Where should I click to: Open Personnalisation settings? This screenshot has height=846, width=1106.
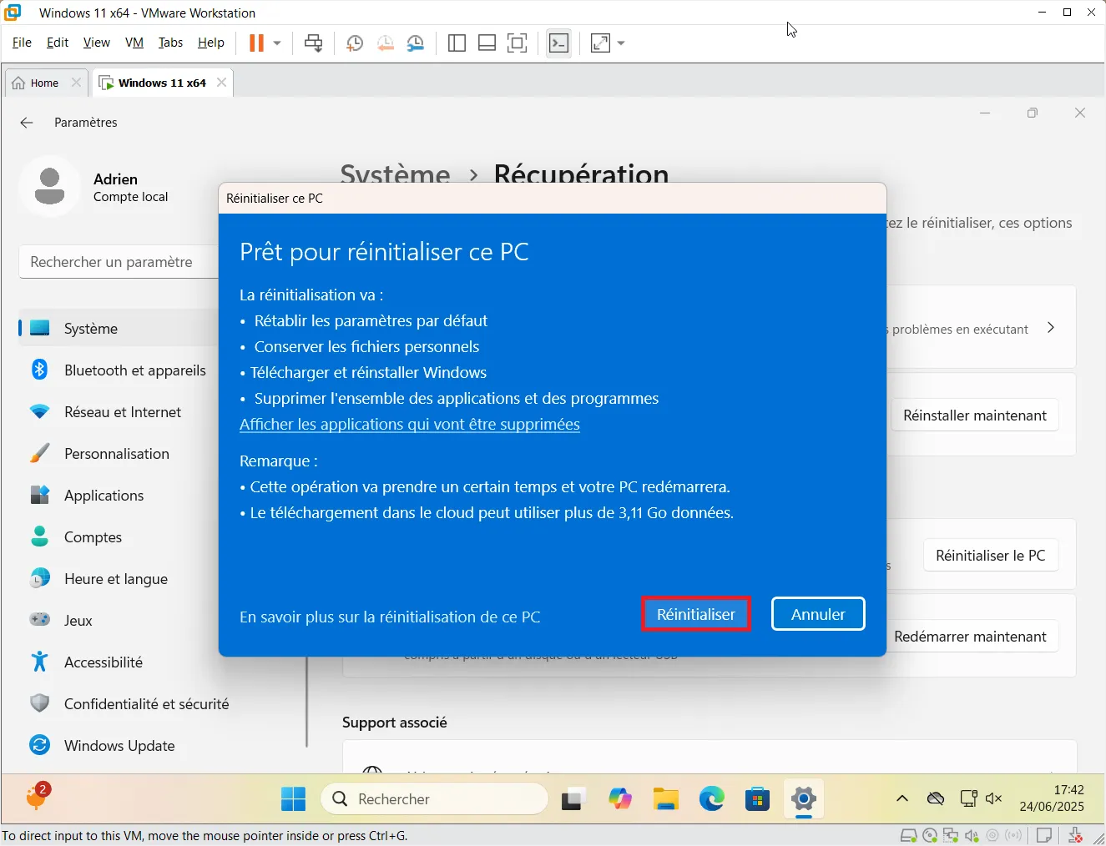119,454
